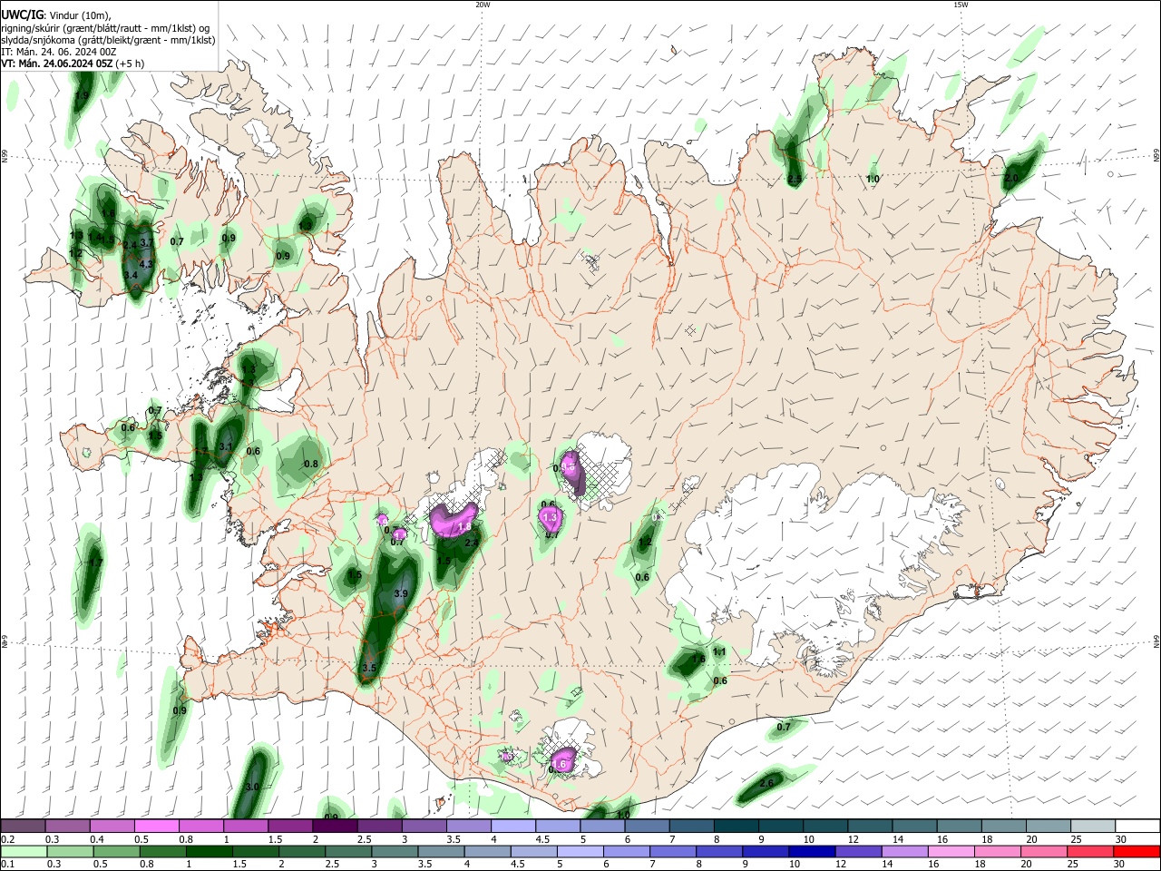1161x871 pixels.
Task: Click the 0.2 label under the upper legend
Action: coord(6,839)
